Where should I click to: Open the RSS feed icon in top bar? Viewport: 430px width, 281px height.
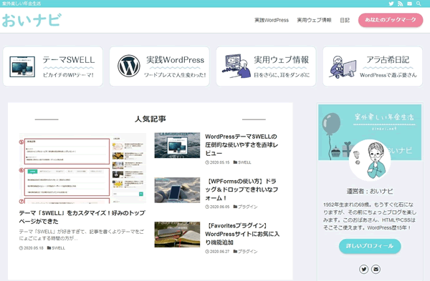coord(401,4)
